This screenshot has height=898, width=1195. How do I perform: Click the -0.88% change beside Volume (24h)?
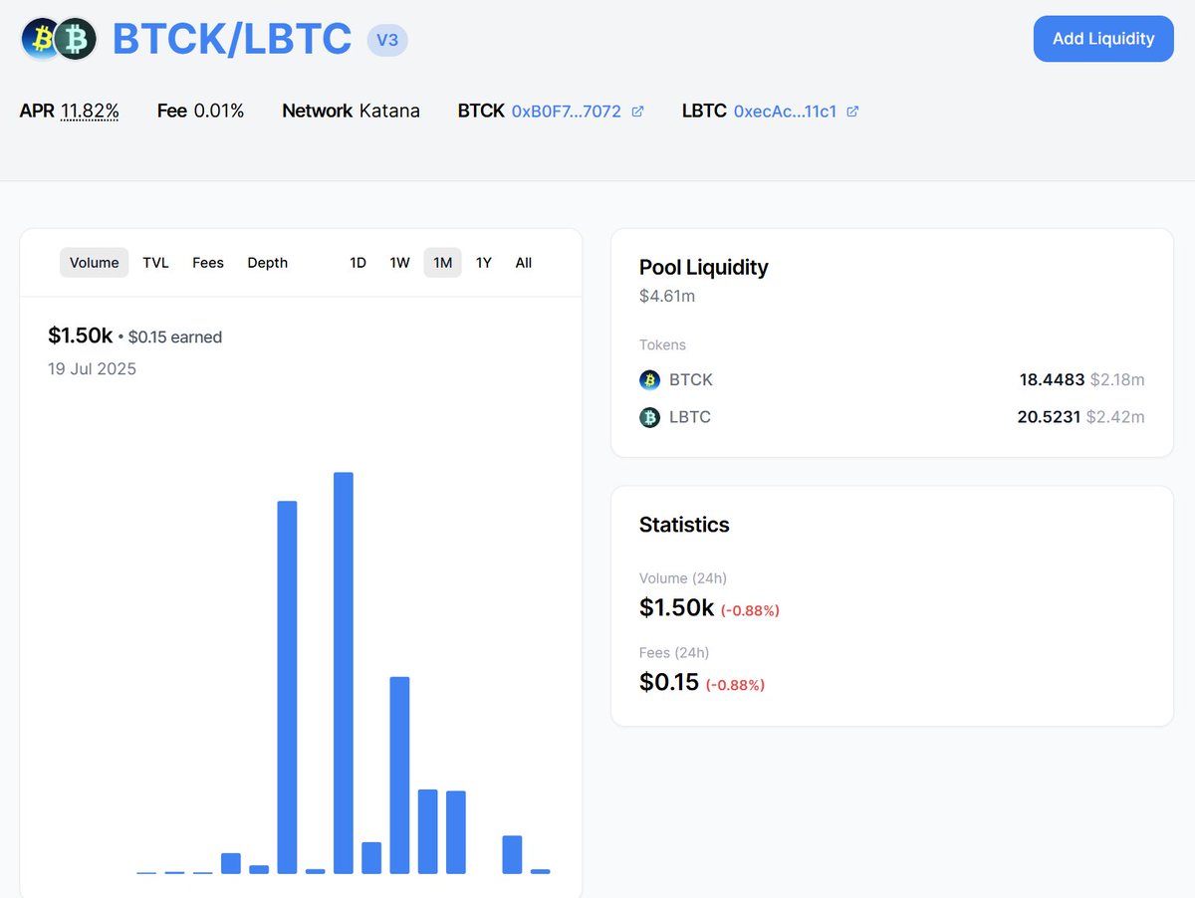pos(750,610)
